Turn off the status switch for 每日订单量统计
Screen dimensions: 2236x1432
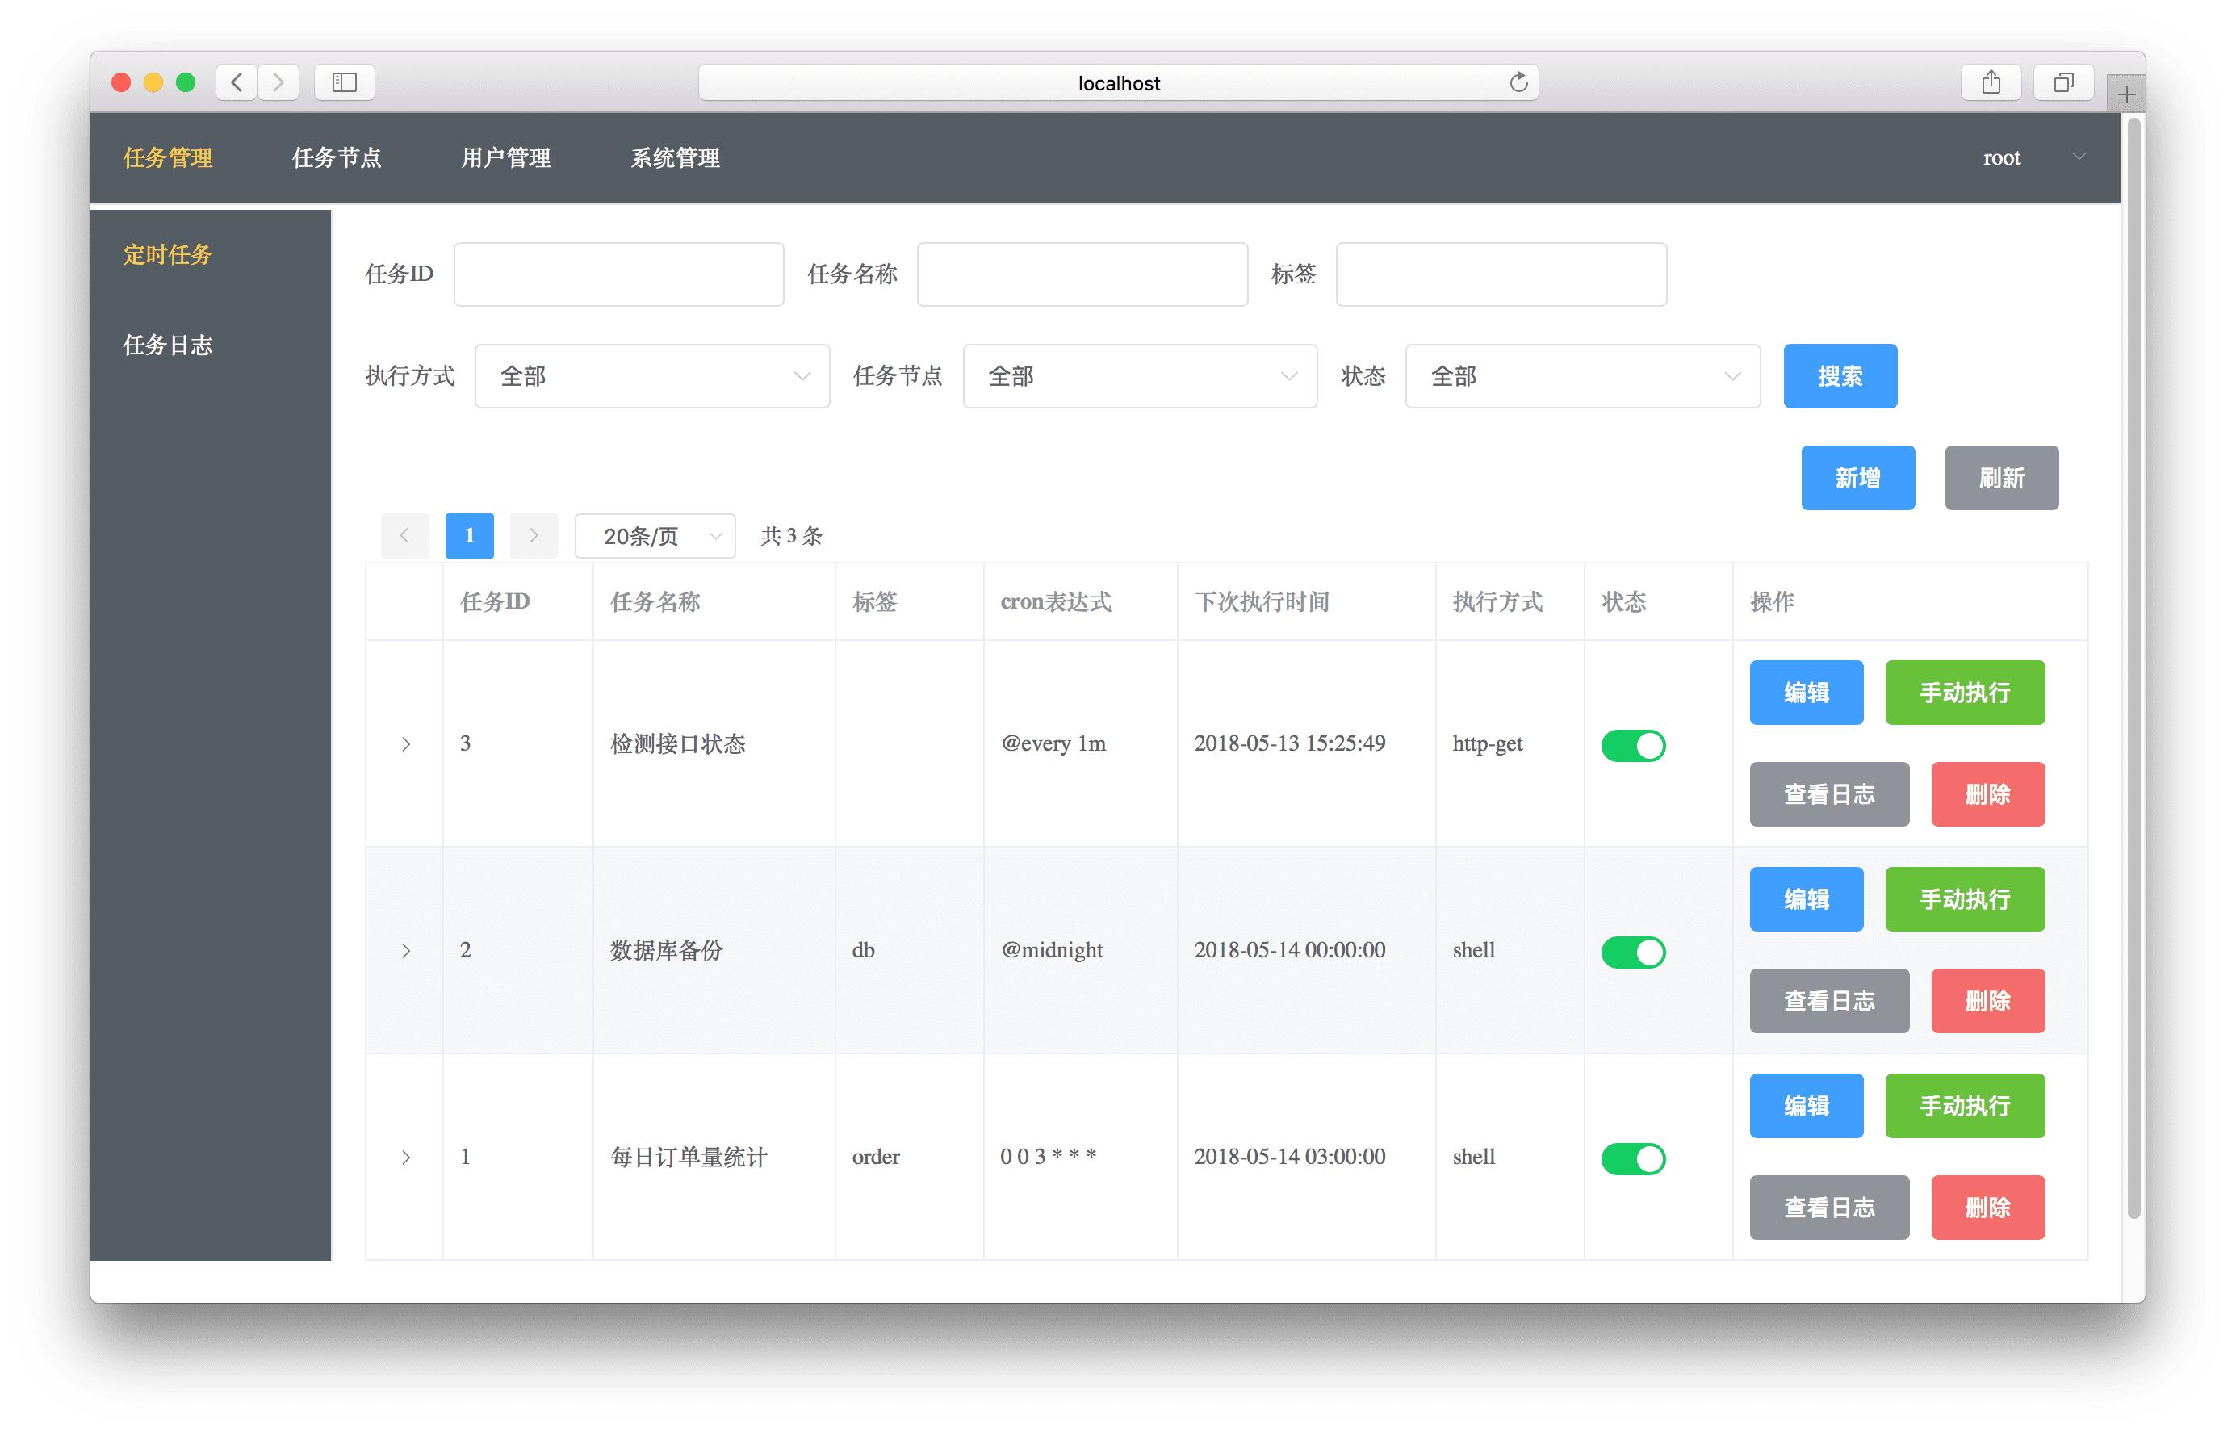1634,1158
